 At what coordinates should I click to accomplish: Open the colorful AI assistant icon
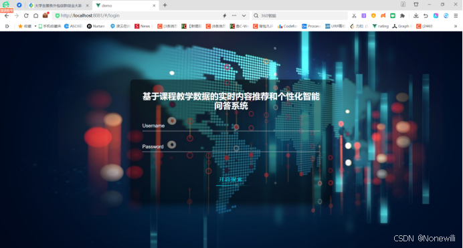coord(436,15)
